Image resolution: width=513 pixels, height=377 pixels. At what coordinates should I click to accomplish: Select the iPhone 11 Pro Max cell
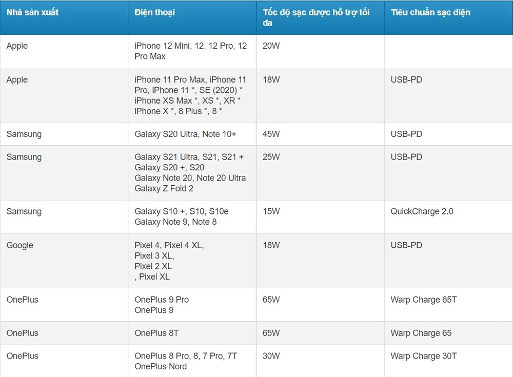[190, 95]
